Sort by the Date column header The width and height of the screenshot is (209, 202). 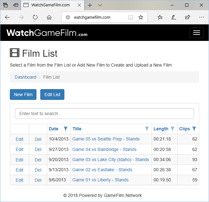(x=54, y=129)
